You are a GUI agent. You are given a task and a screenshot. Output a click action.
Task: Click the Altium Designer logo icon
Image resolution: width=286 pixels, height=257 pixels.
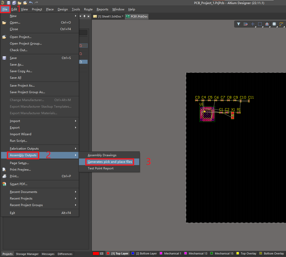point(3,3)
